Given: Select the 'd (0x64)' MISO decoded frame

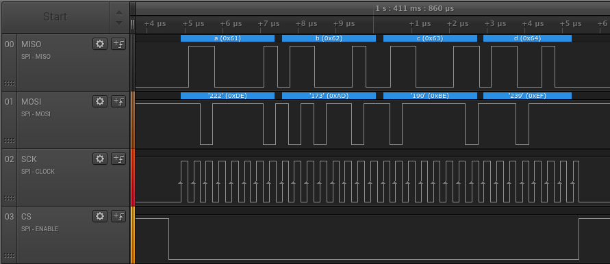Looking at the screenshot, I should pos(527,38).
